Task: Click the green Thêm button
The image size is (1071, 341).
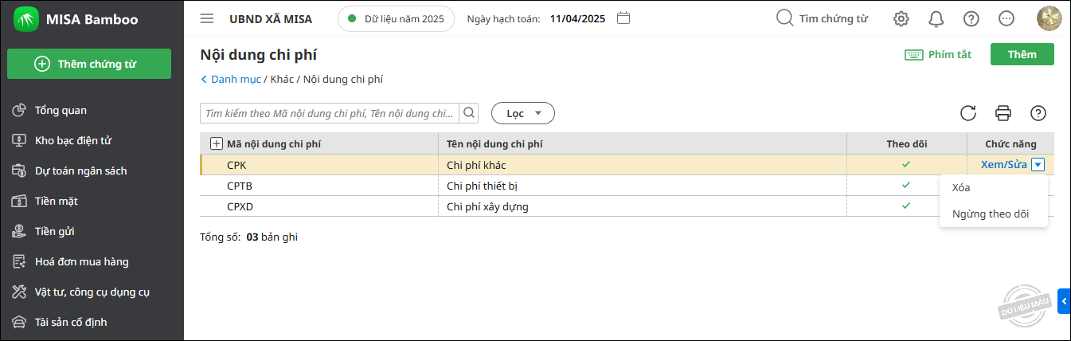Action: click(x=1022, y=54)
